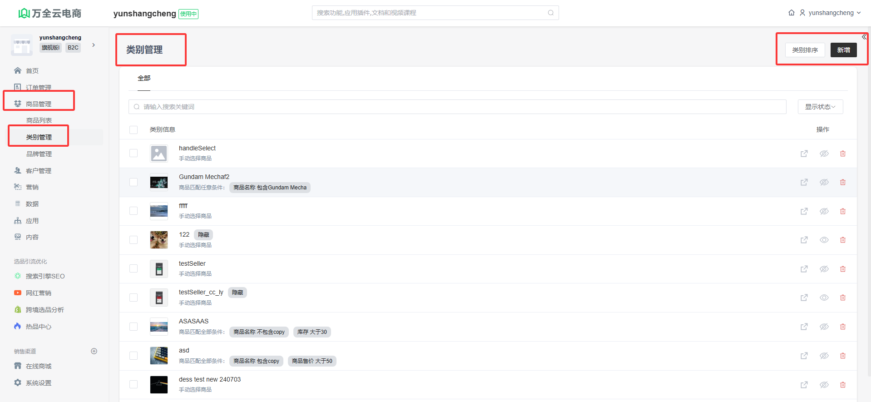Check the box for ffff category

pos(134,211)
